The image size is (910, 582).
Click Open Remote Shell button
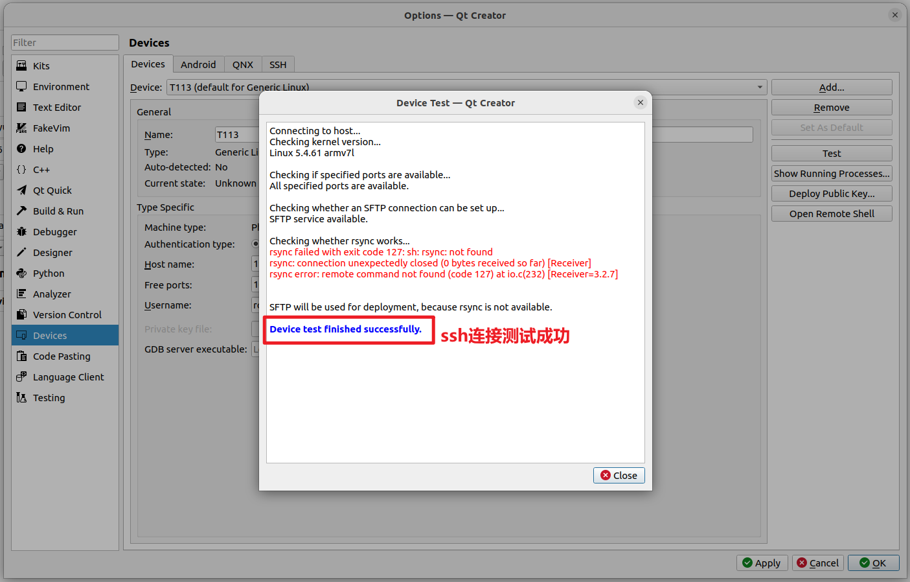coord(832,214)
